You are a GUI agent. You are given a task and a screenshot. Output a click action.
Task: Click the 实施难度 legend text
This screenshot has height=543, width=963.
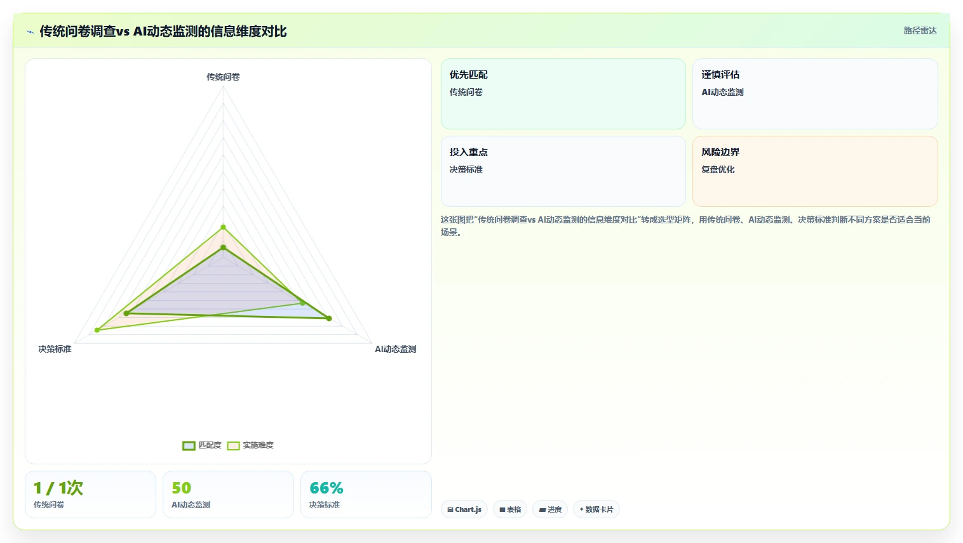pos(258,445)
